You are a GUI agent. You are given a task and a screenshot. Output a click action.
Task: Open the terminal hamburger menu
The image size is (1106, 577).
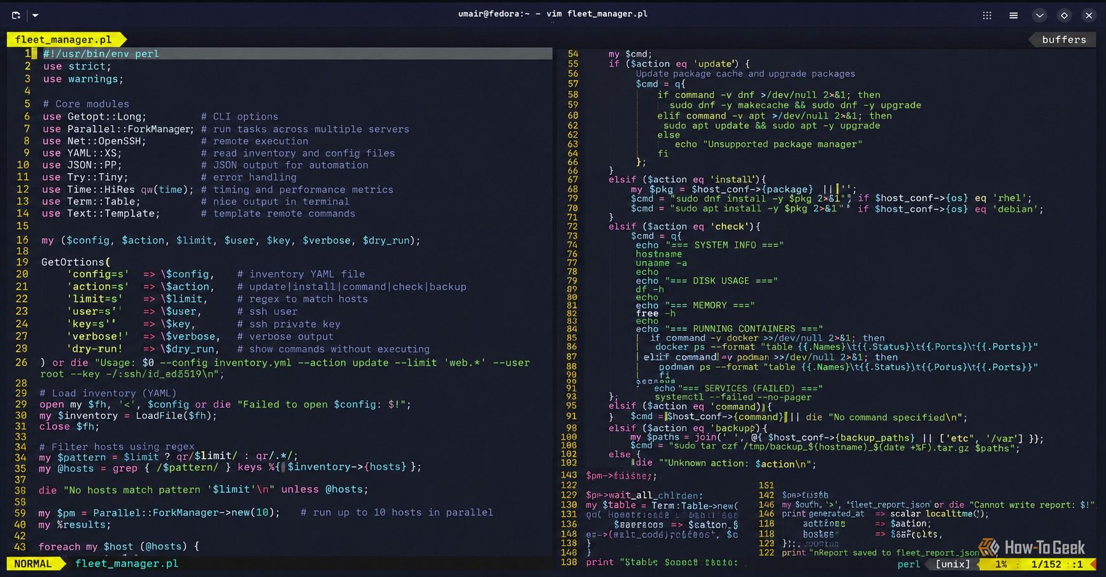tap(1014, 15)
